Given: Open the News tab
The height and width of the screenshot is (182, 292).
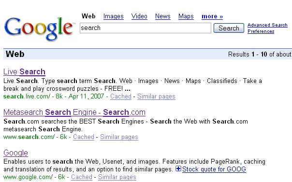Looking at the screenshot, I should click(163, 16).
